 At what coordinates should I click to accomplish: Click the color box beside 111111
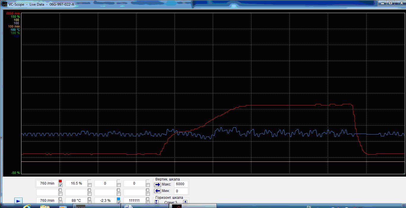point(148,199)
